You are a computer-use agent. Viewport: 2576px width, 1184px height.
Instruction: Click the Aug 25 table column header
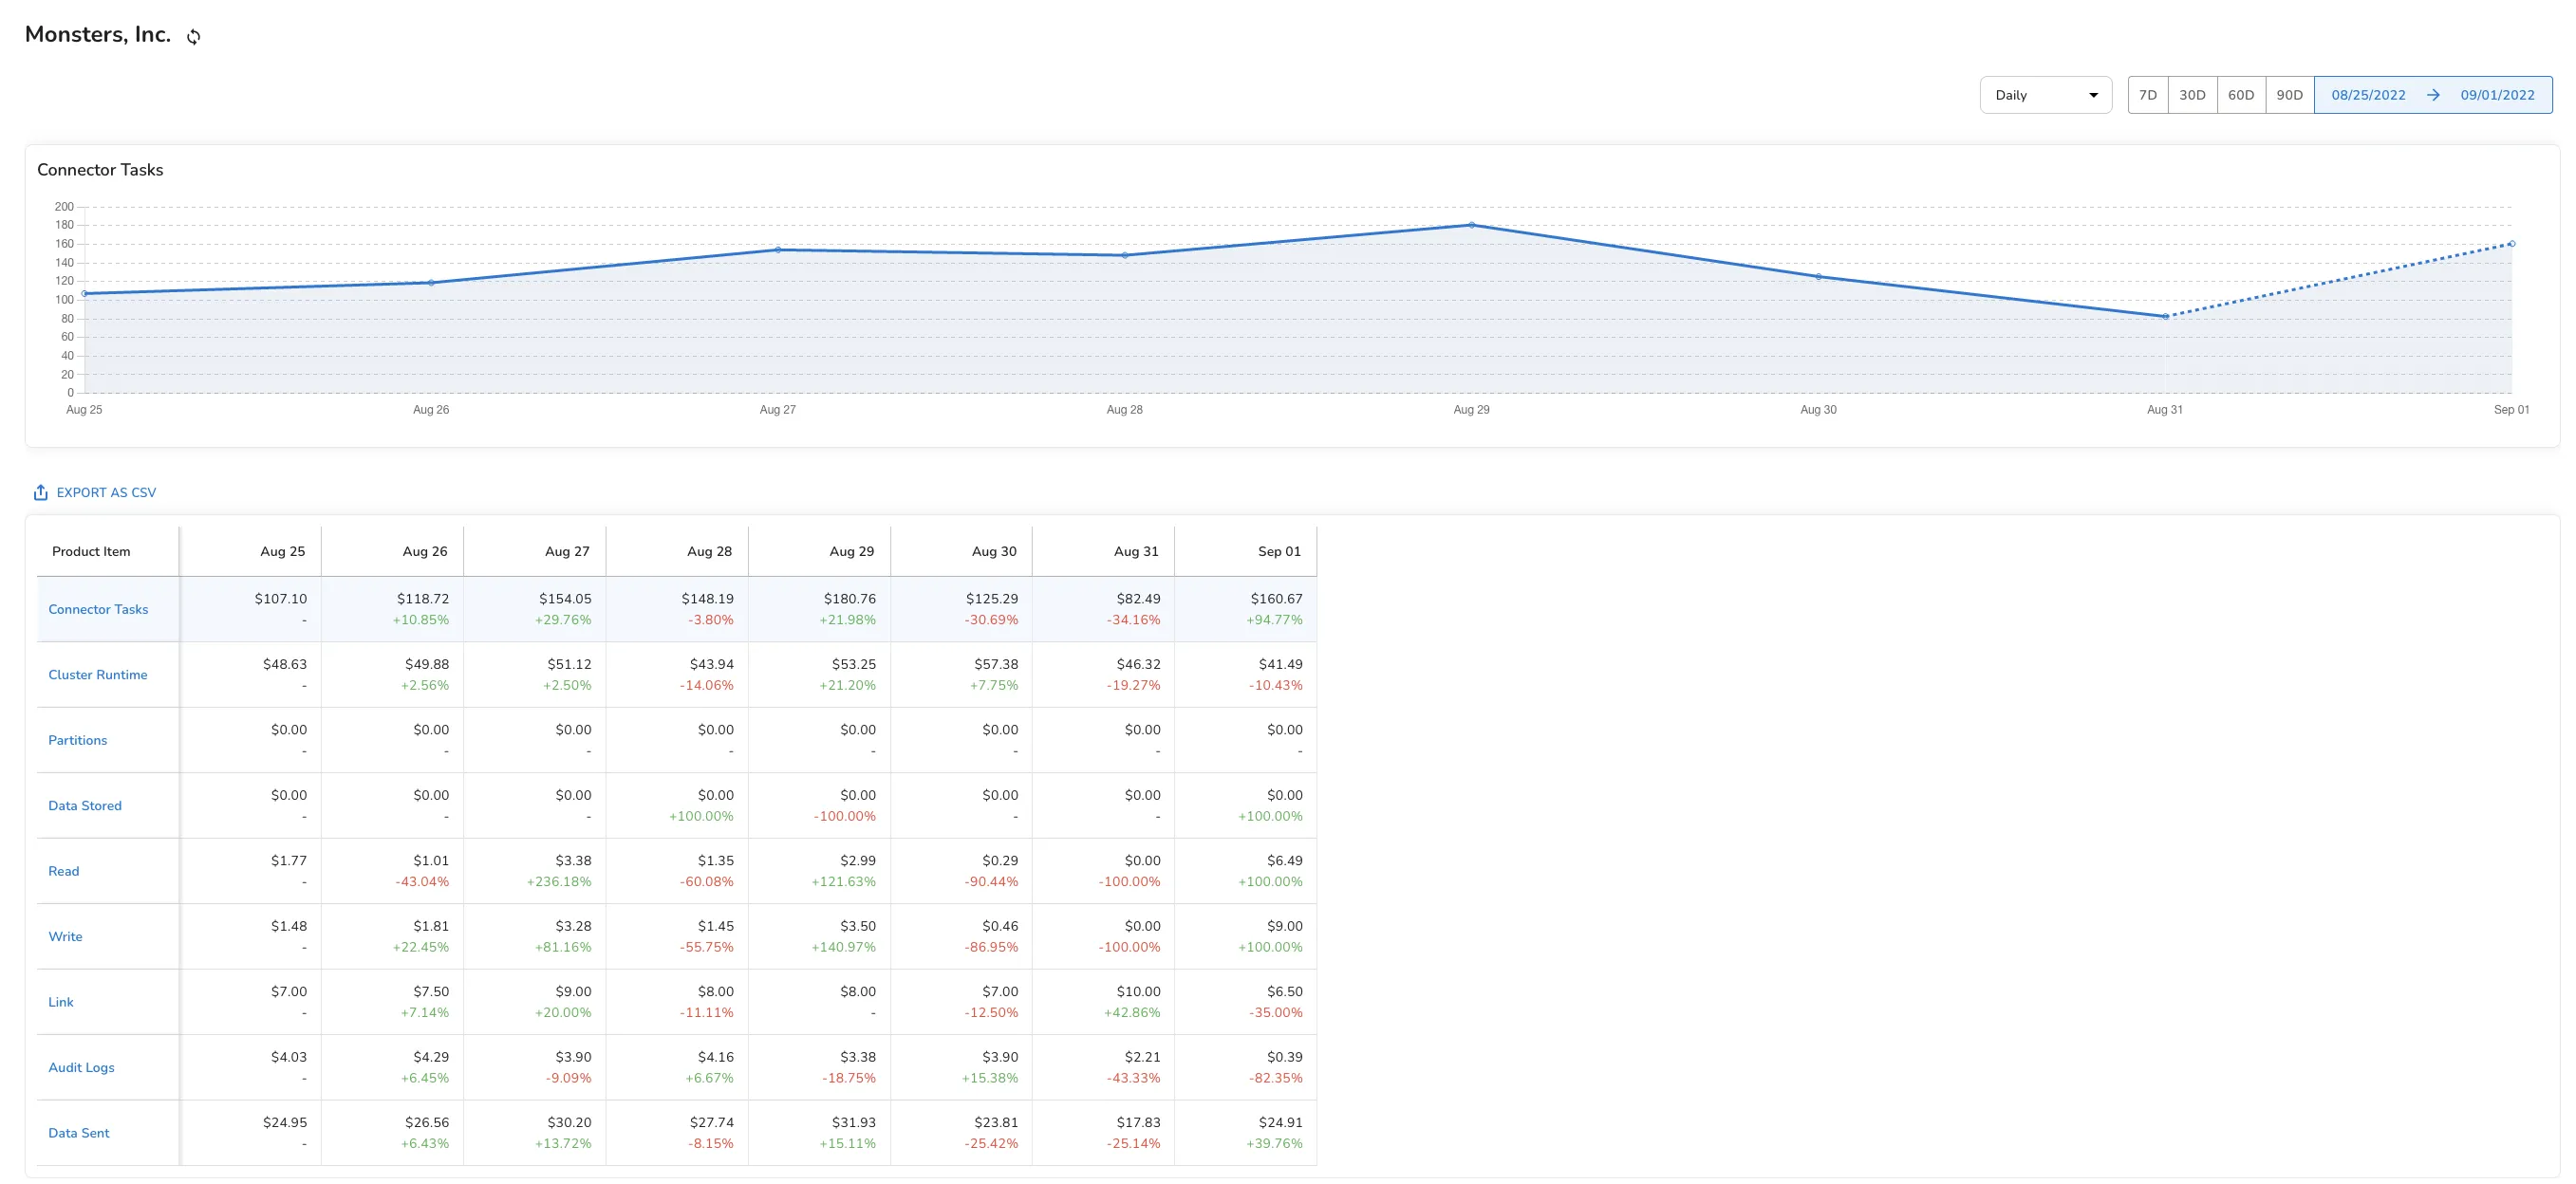coord(283,551)
